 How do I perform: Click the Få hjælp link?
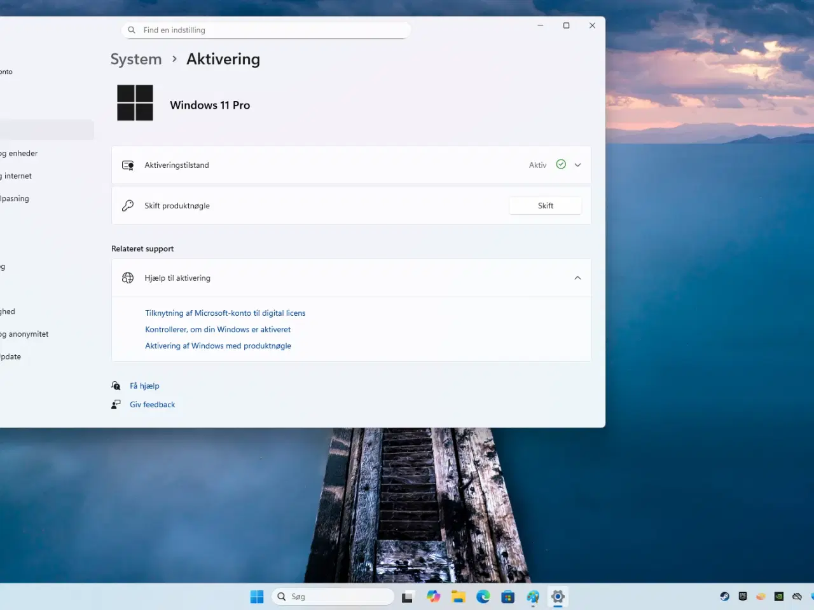[x=144, y=386]
